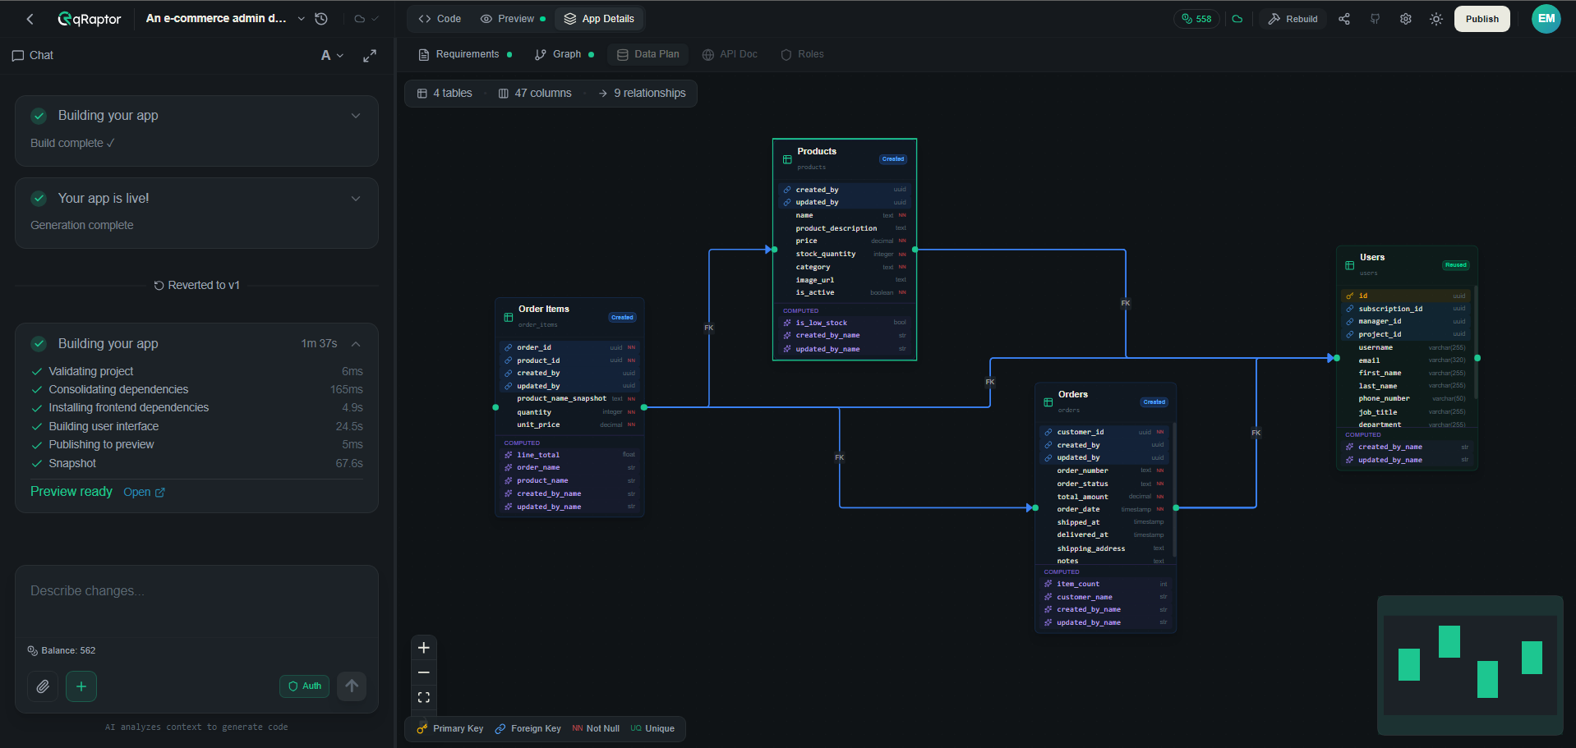1576x748 pixels.
Task: Switch to the Code tab
Action: 440,19
